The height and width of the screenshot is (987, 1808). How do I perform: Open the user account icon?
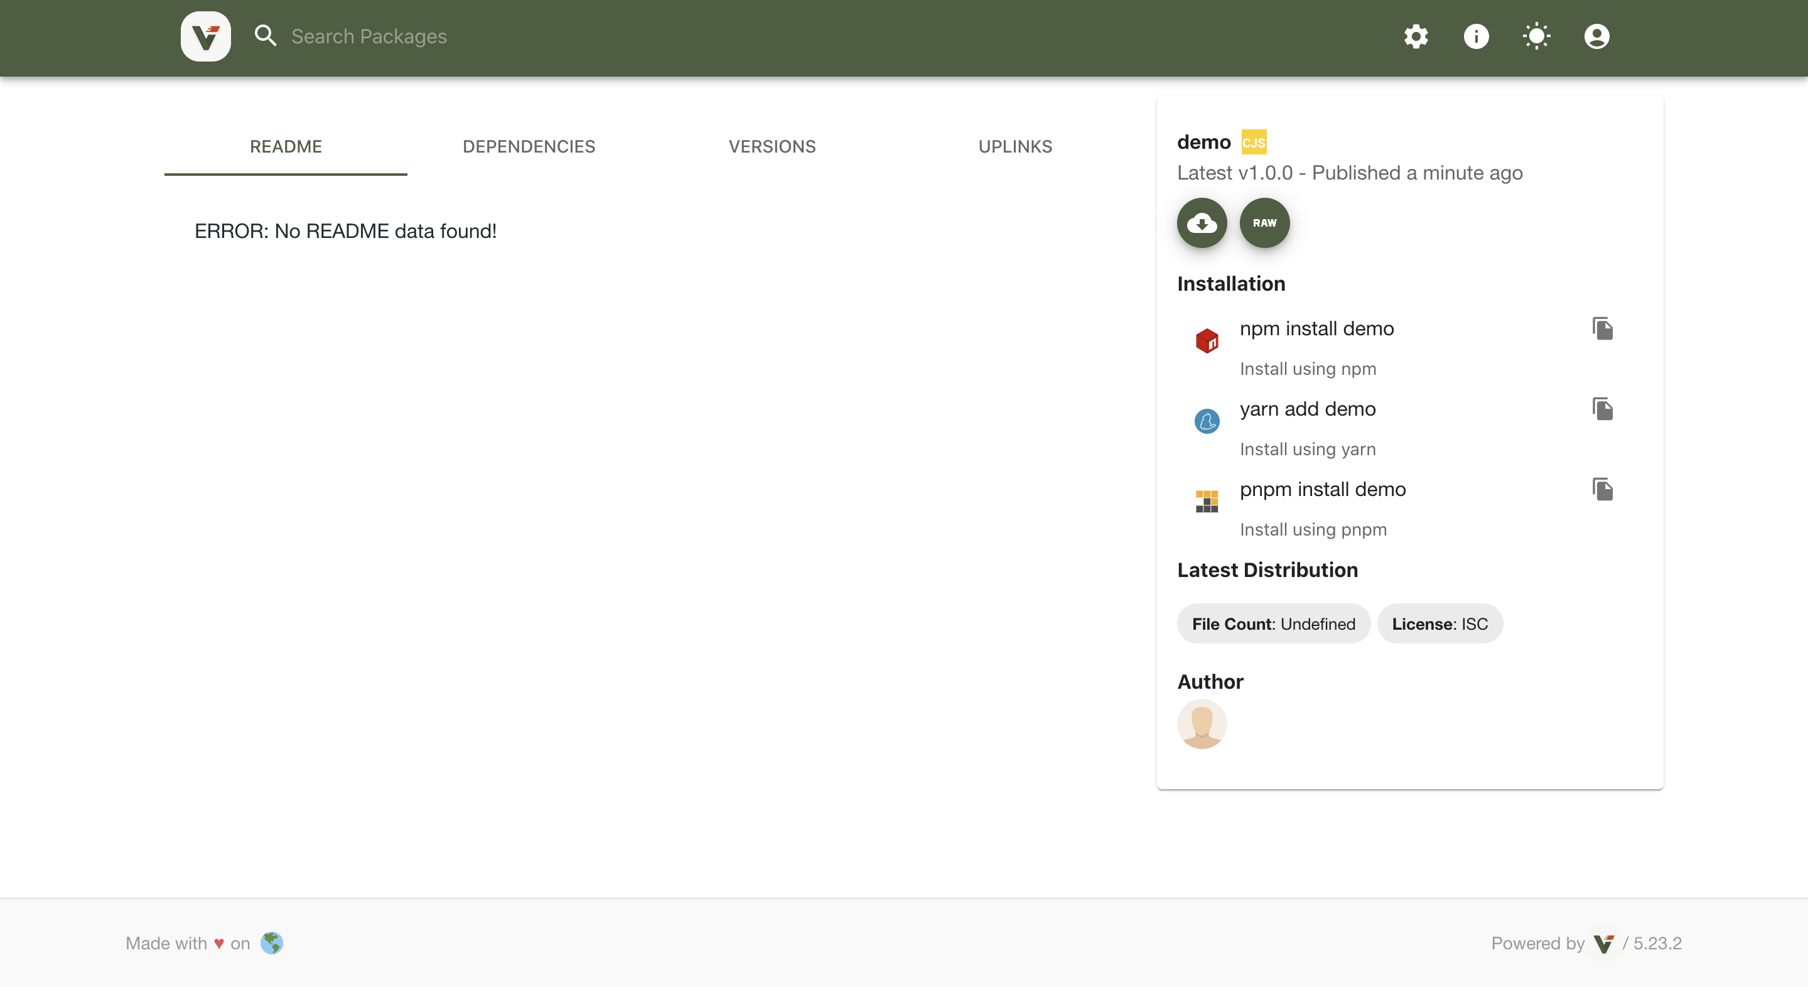1596,36
